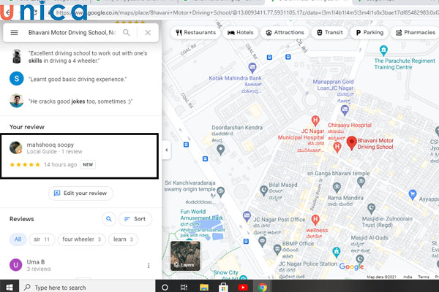Click the Ayyappa shopping cart marker
The width and height of the screenshot is (439, 292).
coord(413,194)
